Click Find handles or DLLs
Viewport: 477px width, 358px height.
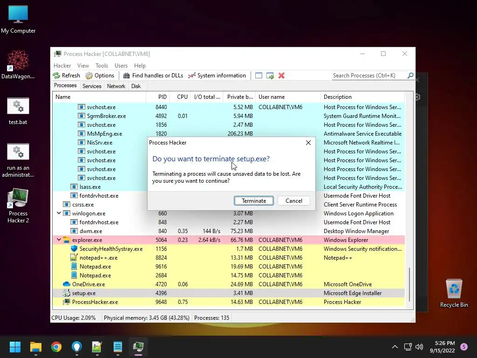click(153, 76)
